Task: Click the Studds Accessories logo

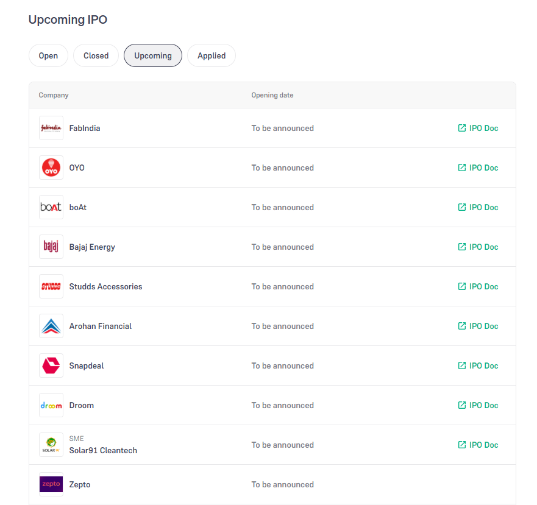Action: tap(51, 286)
